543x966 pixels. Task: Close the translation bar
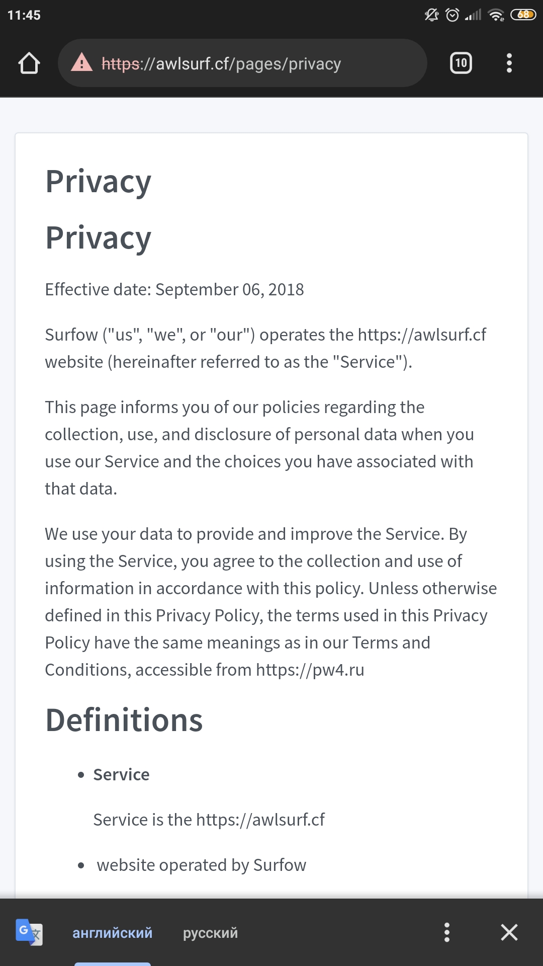pos(509,932)
